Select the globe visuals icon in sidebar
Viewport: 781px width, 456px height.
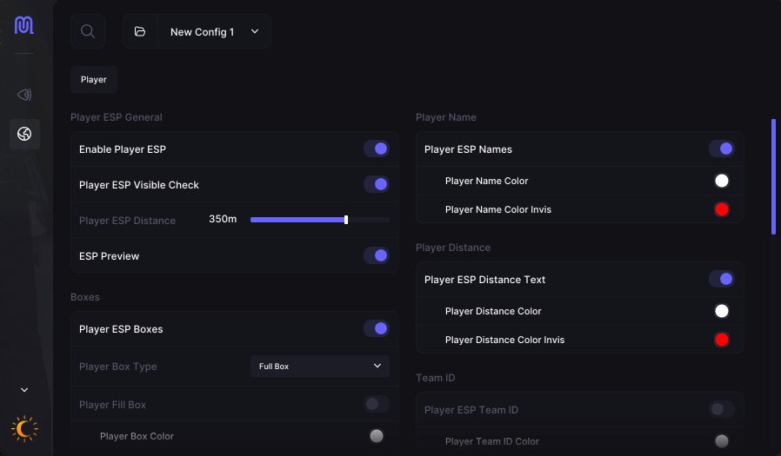[24, 134]
